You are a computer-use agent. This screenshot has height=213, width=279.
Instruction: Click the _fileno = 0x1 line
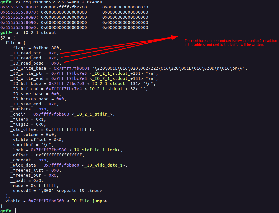(28, 120)
